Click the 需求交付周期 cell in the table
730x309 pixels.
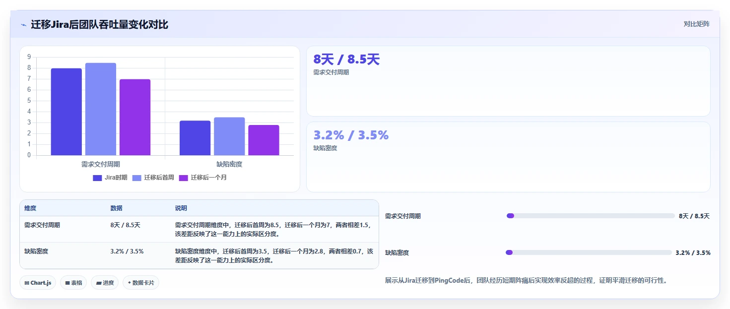tap(42, 225)
